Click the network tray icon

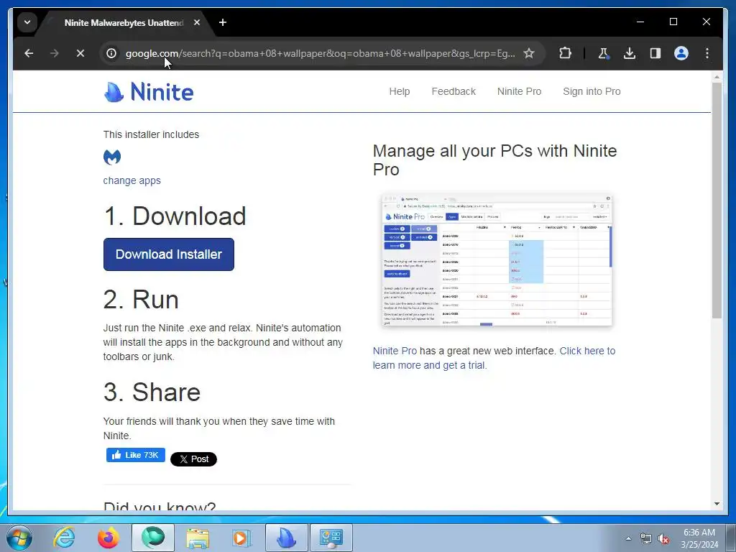coord(646,538)
